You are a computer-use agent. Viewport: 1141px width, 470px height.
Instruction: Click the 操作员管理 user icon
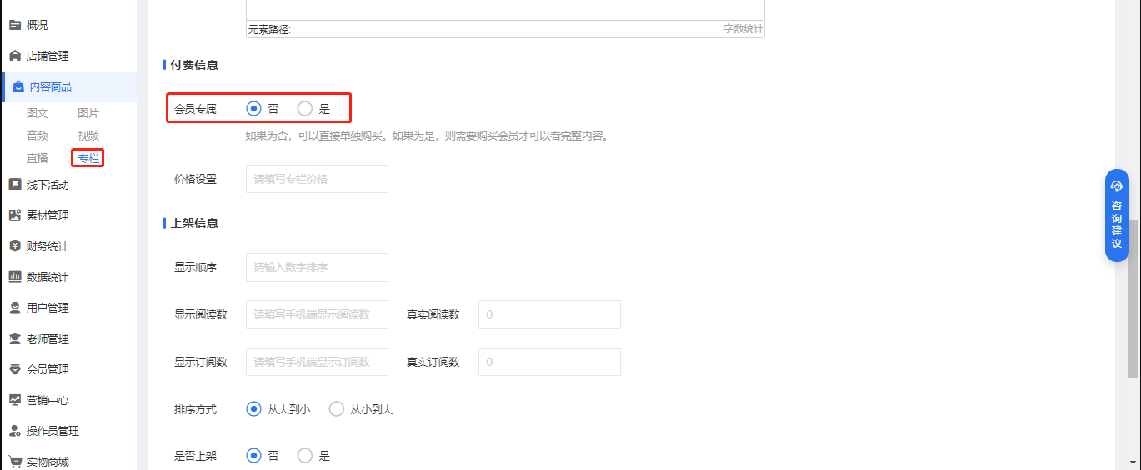(15, 431)
